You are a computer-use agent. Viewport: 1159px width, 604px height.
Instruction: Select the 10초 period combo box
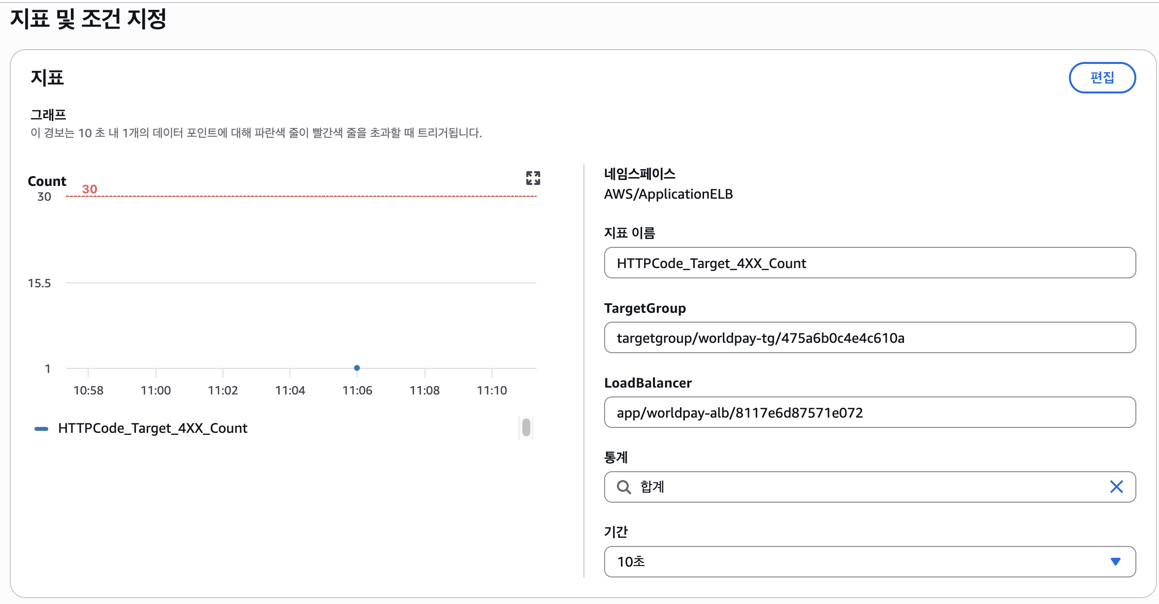tap(869, 562)
